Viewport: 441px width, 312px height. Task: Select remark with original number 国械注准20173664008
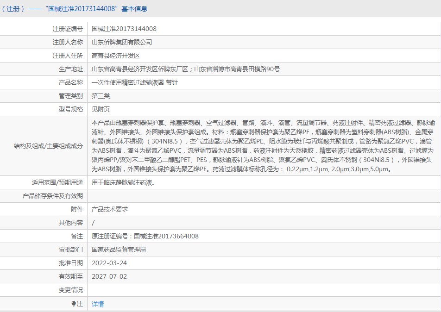(145, 237)
